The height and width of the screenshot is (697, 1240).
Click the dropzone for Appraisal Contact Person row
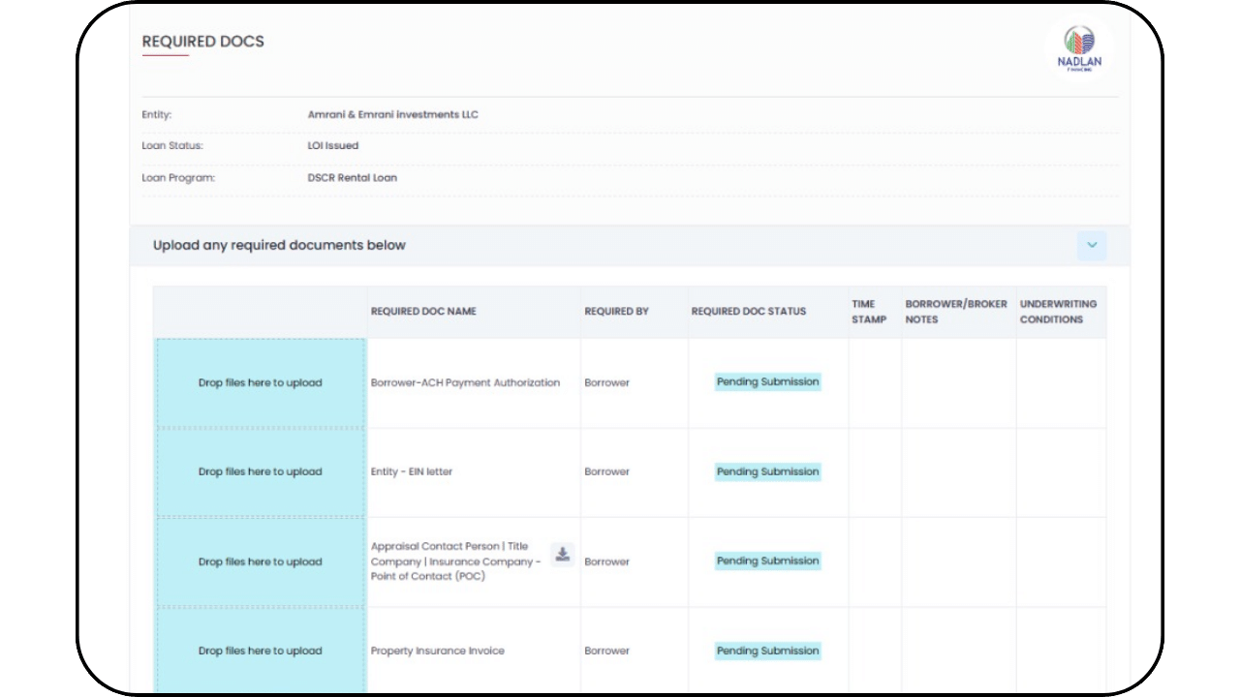(x=260, y=561)
